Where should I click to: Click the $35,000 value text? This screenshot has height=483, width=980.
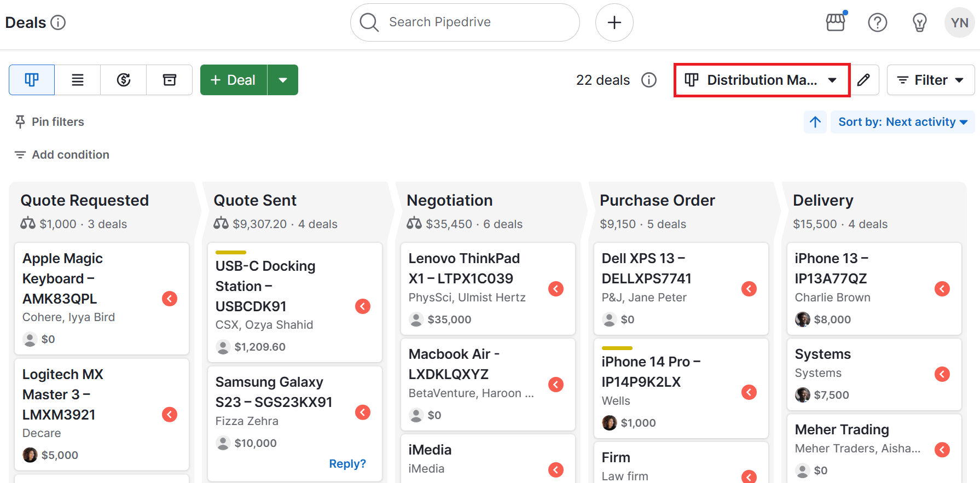tap(449, 319)
